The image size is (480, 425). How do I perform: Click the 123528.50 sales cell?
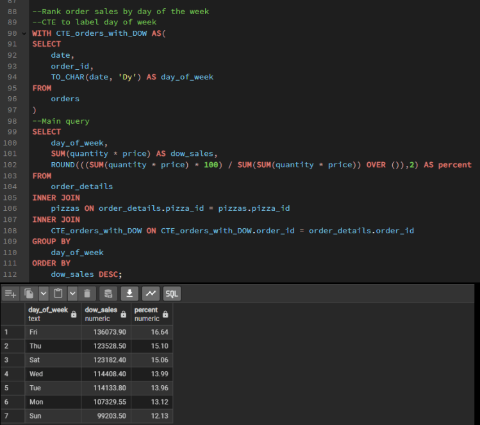[x=106, y=346]
